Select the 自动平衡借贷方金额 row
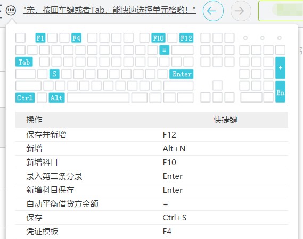The width and height of the screenshot is (303, 239). pyautogui.click(x=152, y=204)
